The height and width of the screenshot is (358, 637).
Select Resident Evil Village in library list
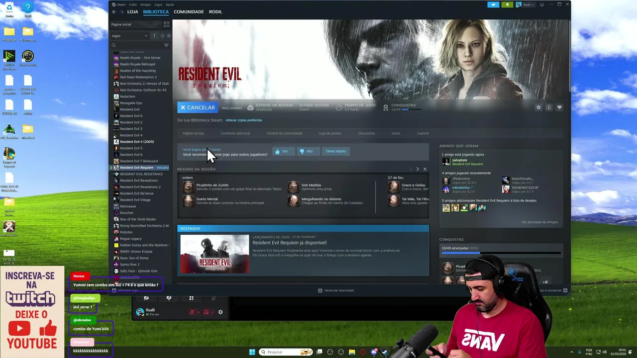(135, 200)
